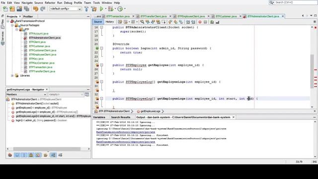The height and width of the screenshot is (179, 318).
Task: Toggle Show Inner Classes filter in Navigator
Action: coord(38,155)
